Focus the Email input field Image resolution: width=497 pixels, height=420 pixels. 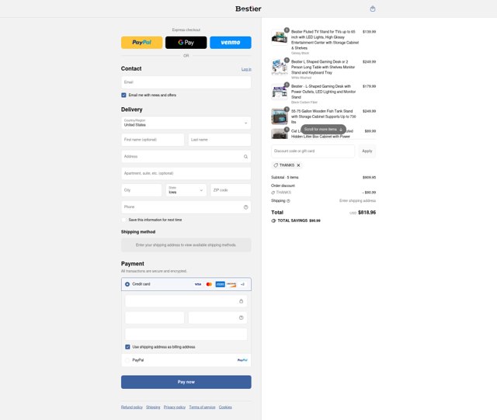pos(186,82)
